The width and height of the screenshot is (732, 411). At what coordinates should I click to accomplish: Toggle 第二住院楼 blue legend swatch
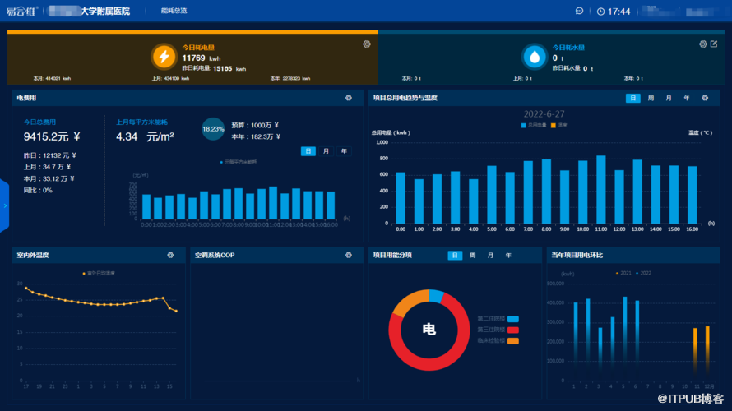pyautogui.click(x=513, y=318)
